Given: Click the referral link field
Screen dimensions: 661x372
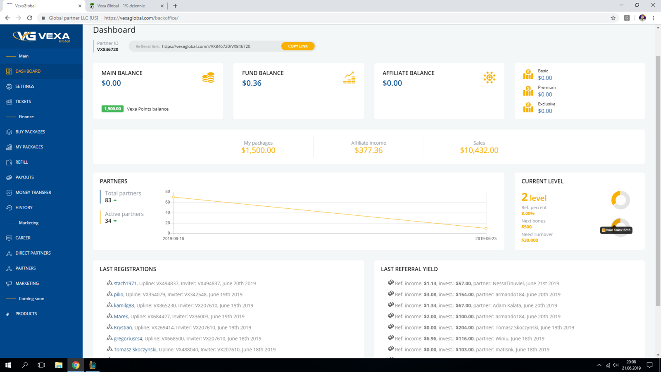Looking at the screenshot, I should coord(206,46).
